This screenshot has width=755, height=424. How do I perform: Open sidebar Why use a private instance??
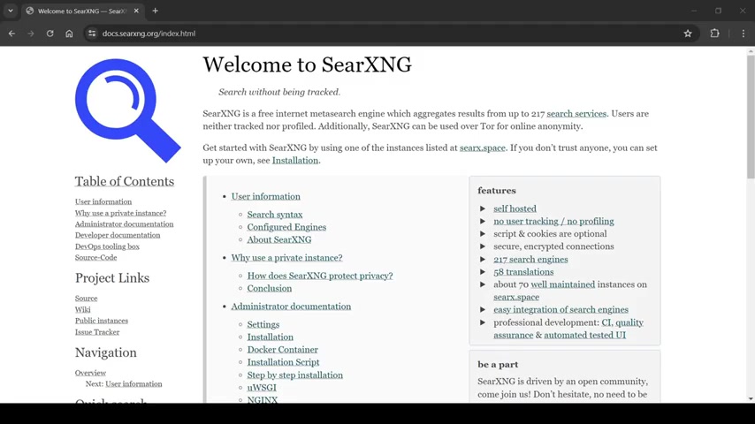coord(120,213)
